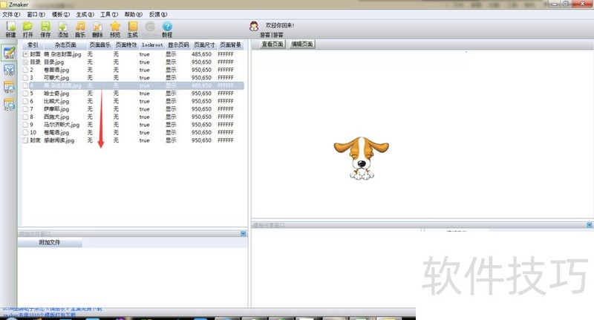The width and height of the screenshot is (594, 320).
Task: Switch to the 查看页面 tab
Action: (272, 44)
